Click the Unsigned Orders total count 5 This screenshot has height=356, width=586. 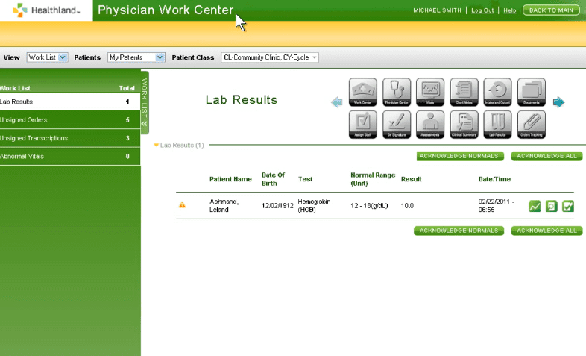[127, 120]
